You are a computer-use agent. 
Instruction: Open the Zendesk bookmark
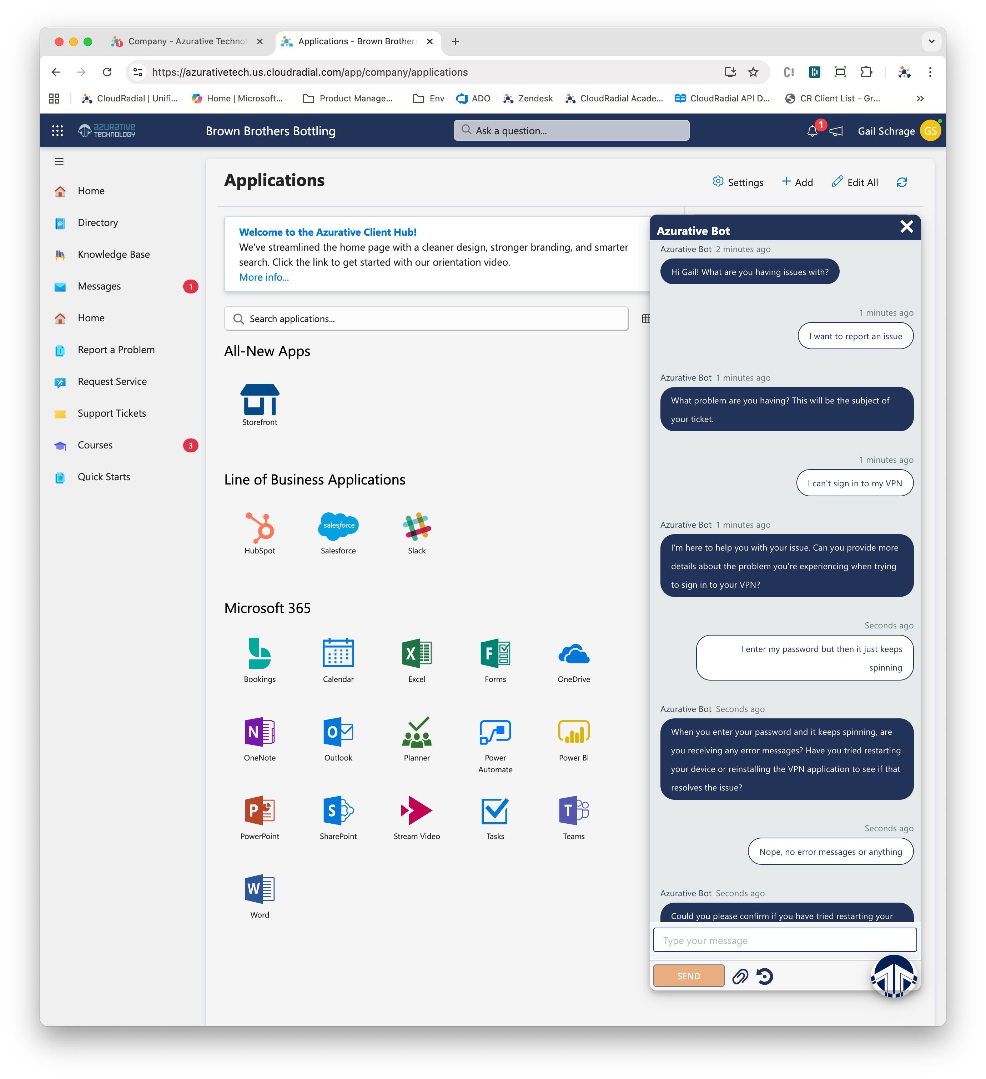[x=528, y=99]
